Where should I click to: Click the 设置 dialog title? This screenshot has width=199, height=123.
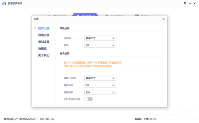pyautogui.click(x=36, y=19)
